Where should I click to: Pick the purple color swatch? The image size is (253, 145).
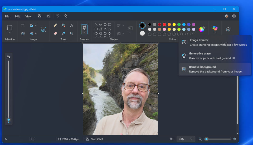click(x=194, y=24)
